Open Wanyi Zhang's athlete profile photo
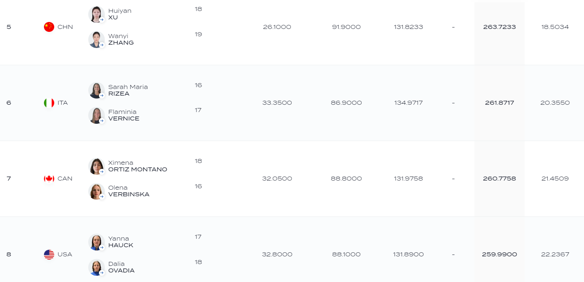This screenshot has height=282, width=584. (x=96, y=40)
